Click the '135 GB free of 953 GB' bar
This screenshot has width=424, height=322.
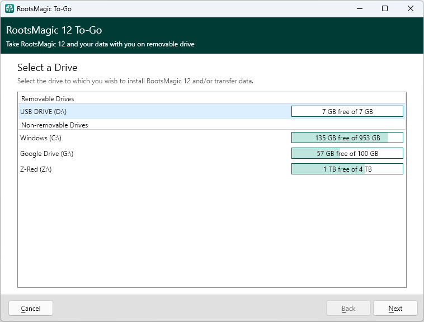(347, 138)
